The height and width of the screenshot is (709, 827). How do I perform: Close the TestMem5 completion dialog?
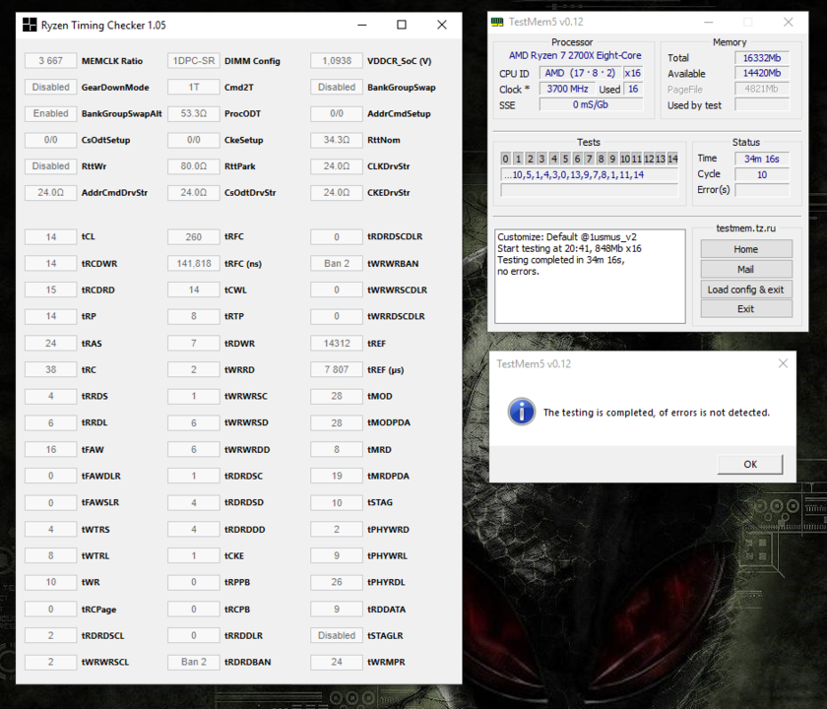coord(783,363)
